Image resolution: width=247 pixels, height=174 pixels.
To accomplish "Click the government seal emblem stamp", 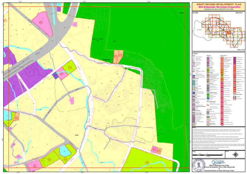I will (199, 165).
